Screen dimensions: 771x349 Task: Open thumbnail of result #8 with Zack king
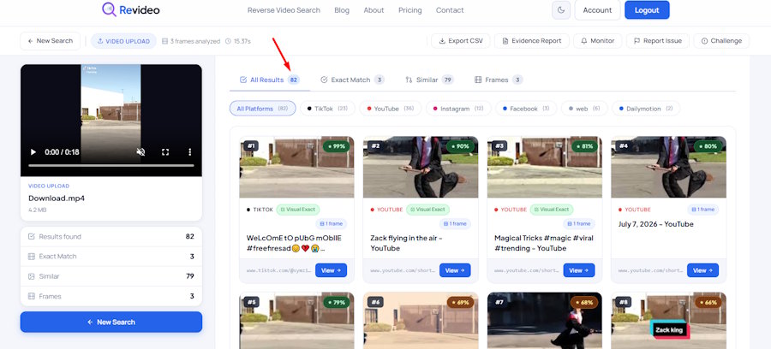tap(668, 321)
